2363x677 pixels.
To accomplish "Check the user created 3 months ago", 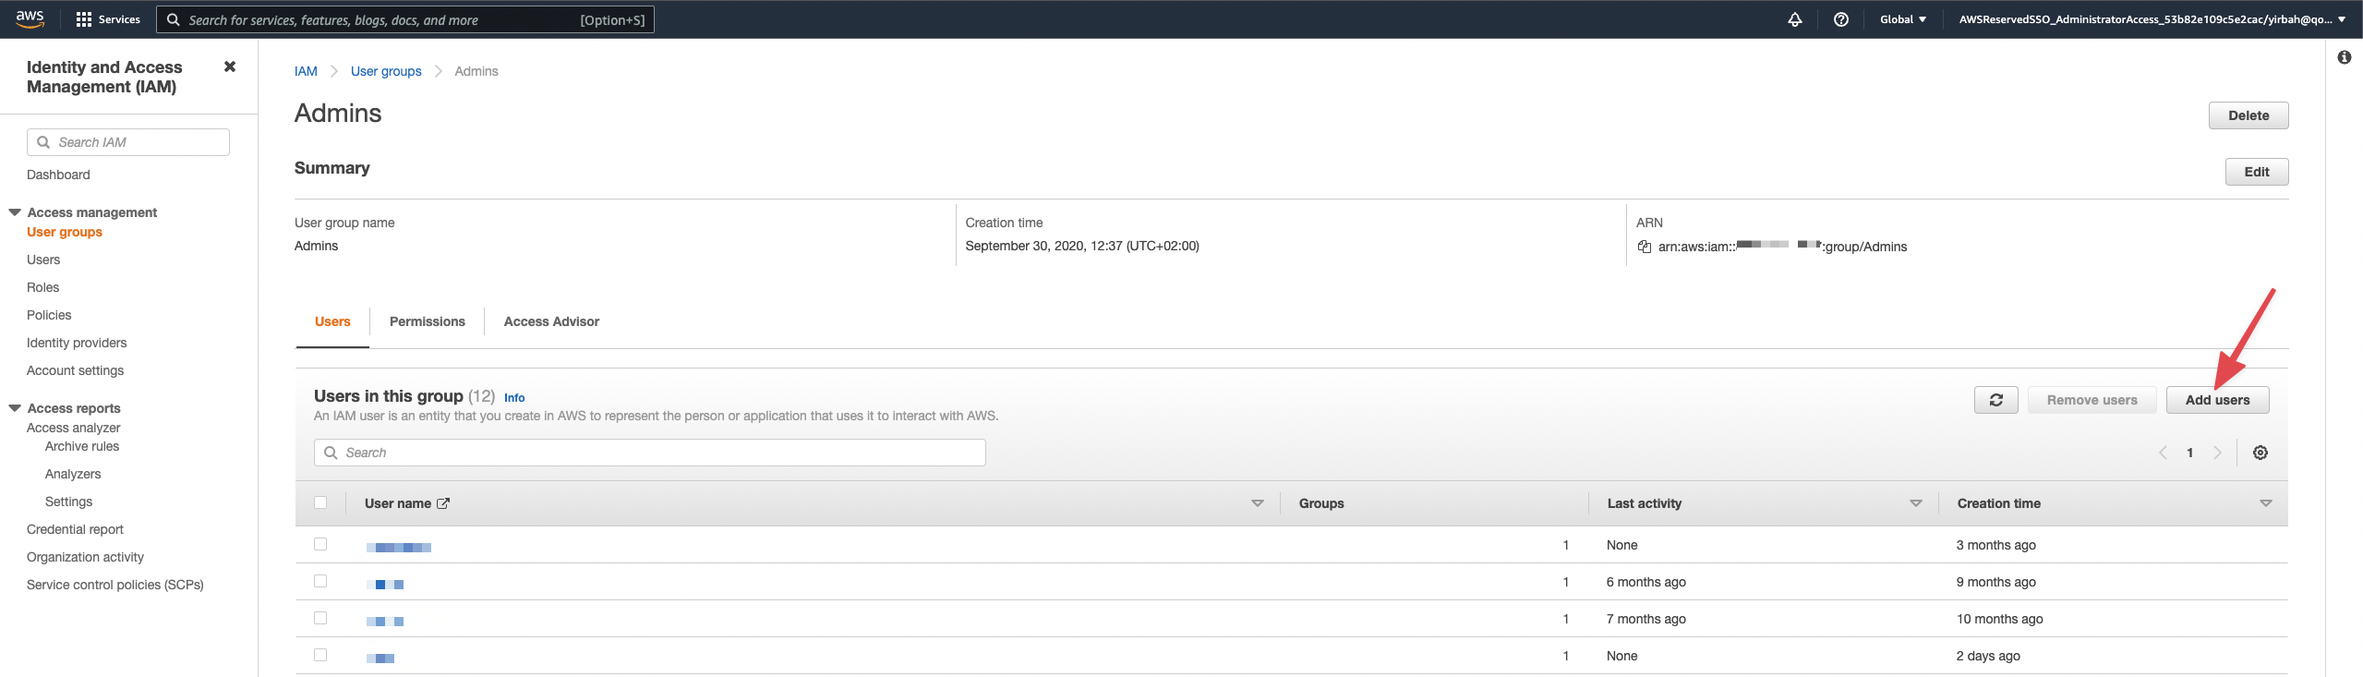I will pos(320,544).
